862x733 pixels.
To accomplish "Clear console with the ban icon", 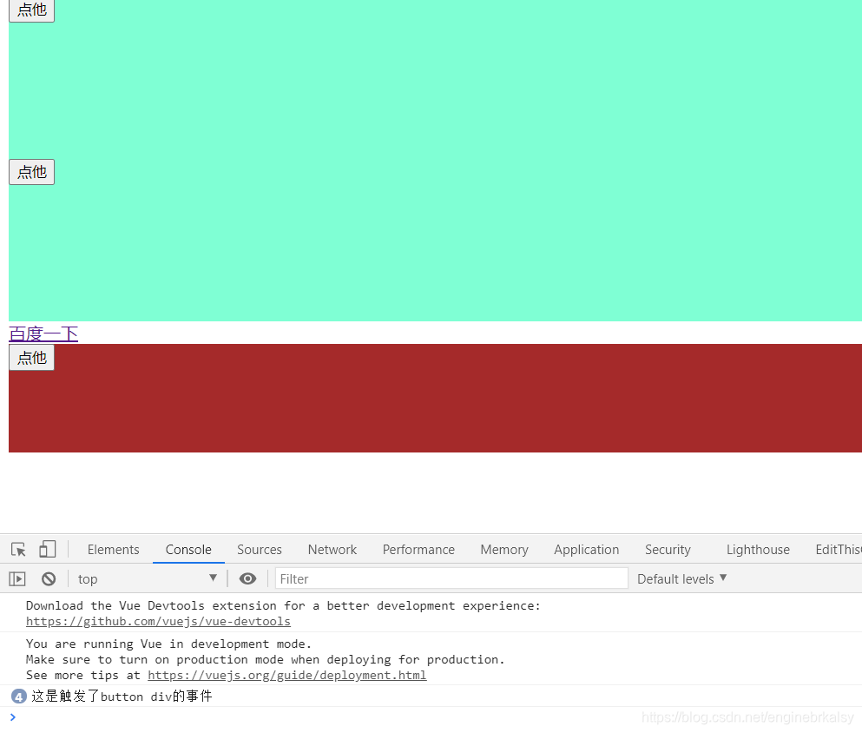I will pos(49,578).
